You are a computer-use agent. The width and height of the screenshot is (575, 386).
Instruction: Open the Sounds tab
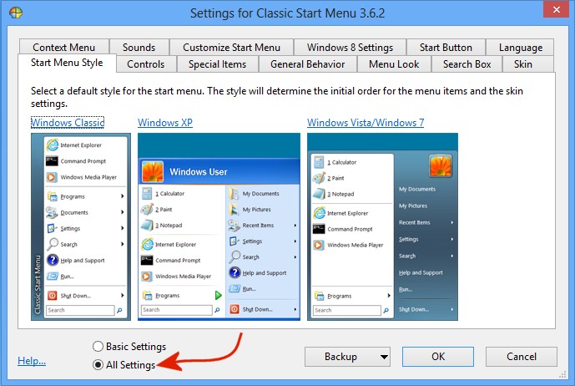139,48
